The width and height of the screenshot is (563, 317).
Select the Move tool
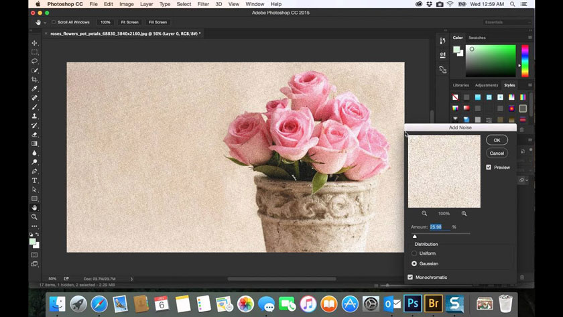pos(34,43)
